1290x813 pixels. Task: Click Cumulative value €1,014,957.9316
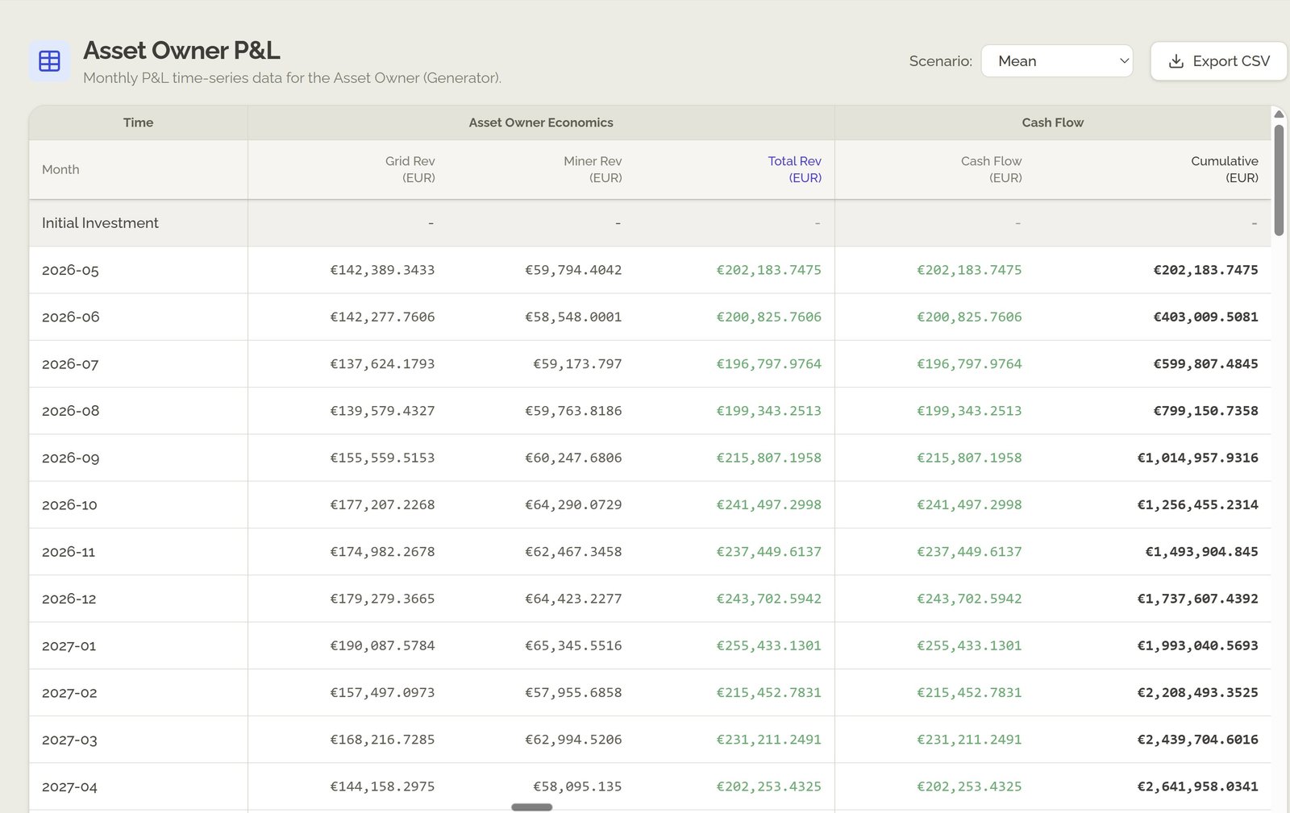pyautogui.click(x=1197, y=458)
